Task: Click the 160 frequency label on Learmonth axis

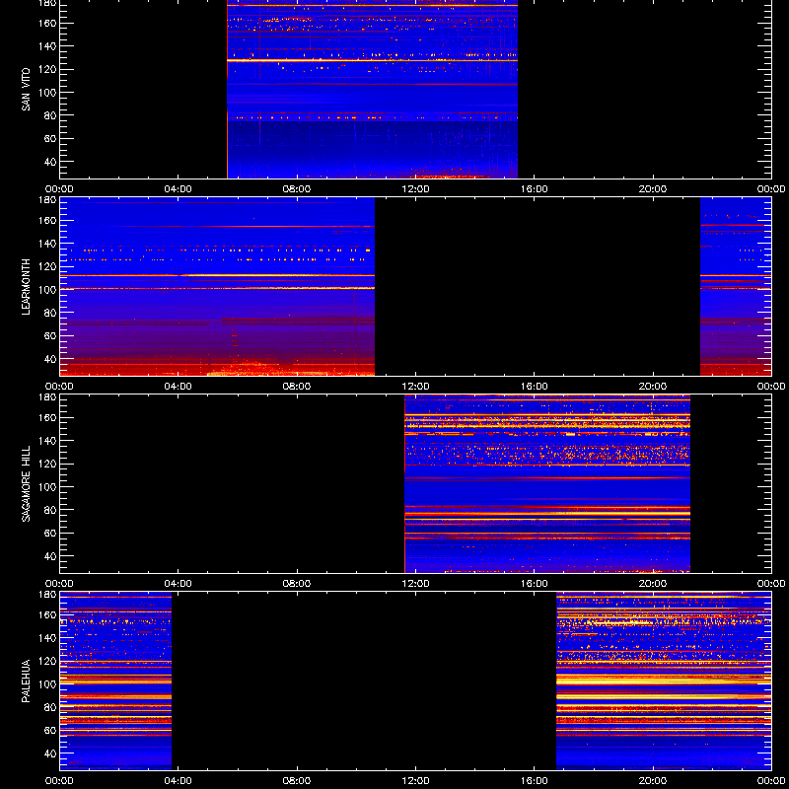Action: pyautogui.click(x=49, y=220)
